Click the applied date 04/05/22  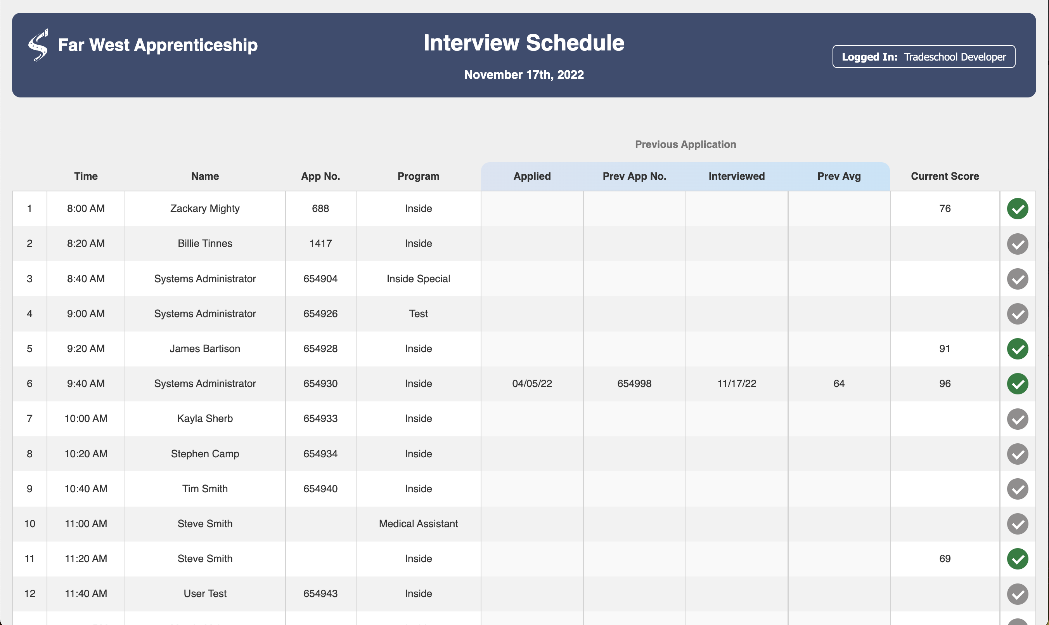pyautogui.click(x=532, y=383)
